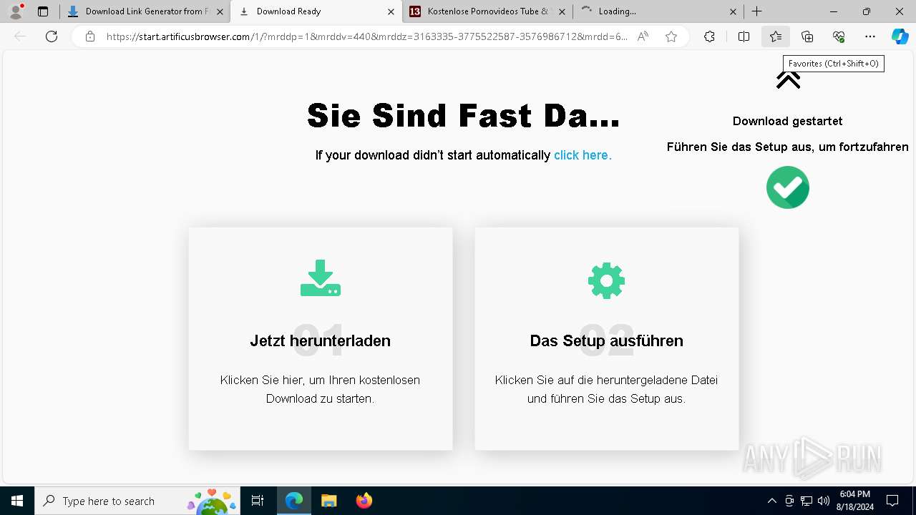916x515 pixels.
Task: Click the 'click here.' download link
Action: [583, 155]
